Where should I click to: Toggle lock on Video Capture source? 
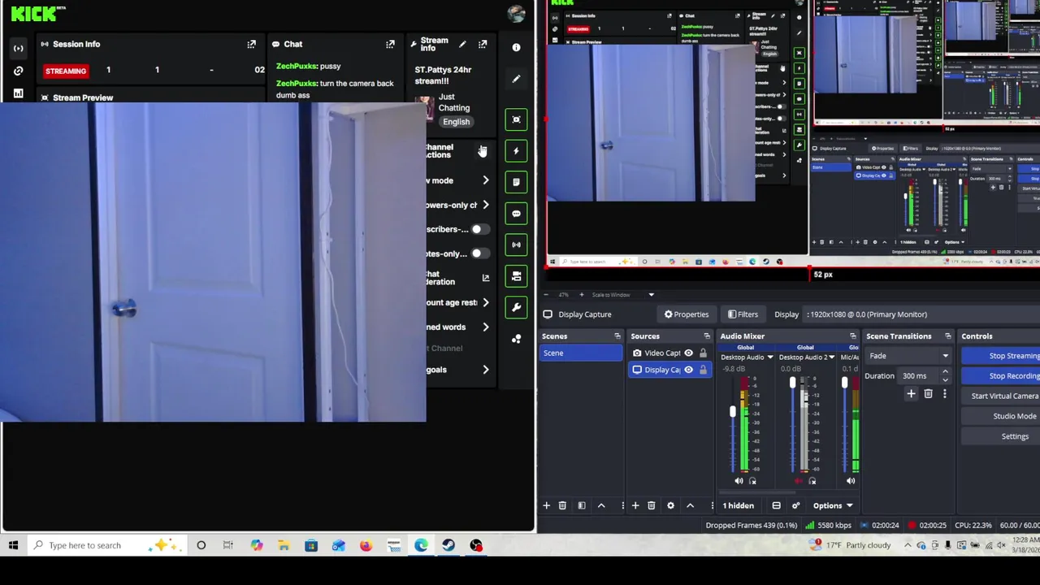pos(703,353)
